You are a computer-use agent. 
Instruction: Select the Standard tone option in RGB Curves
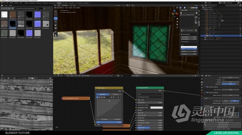point(102,94)
